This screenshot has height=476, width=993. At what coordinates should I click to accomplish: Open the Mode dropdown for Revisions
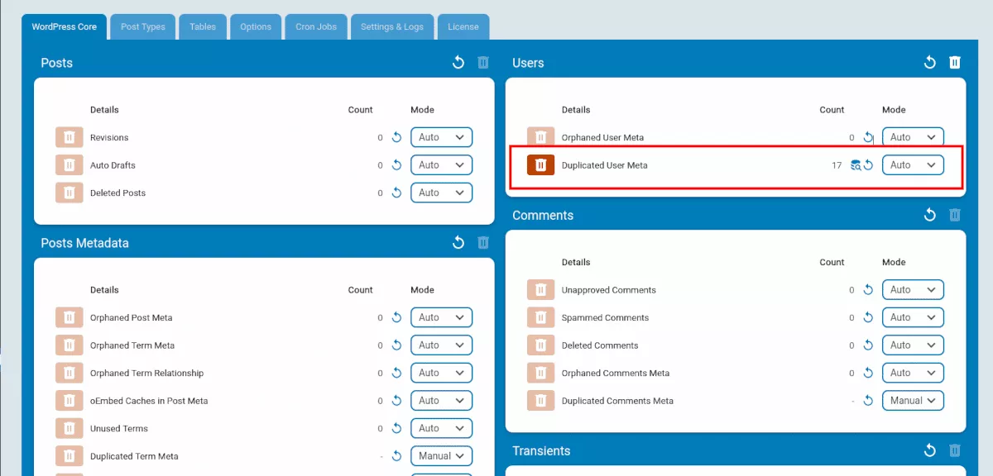tap(441, 137)
